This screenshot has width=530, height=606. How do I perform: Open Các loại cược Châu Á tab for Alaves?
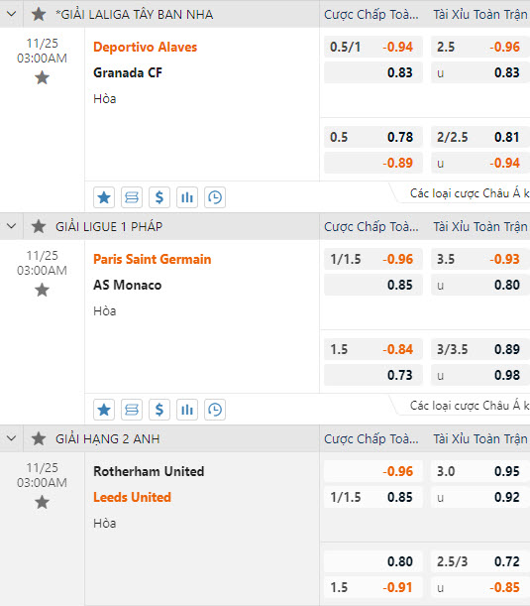tap(469, 192)
